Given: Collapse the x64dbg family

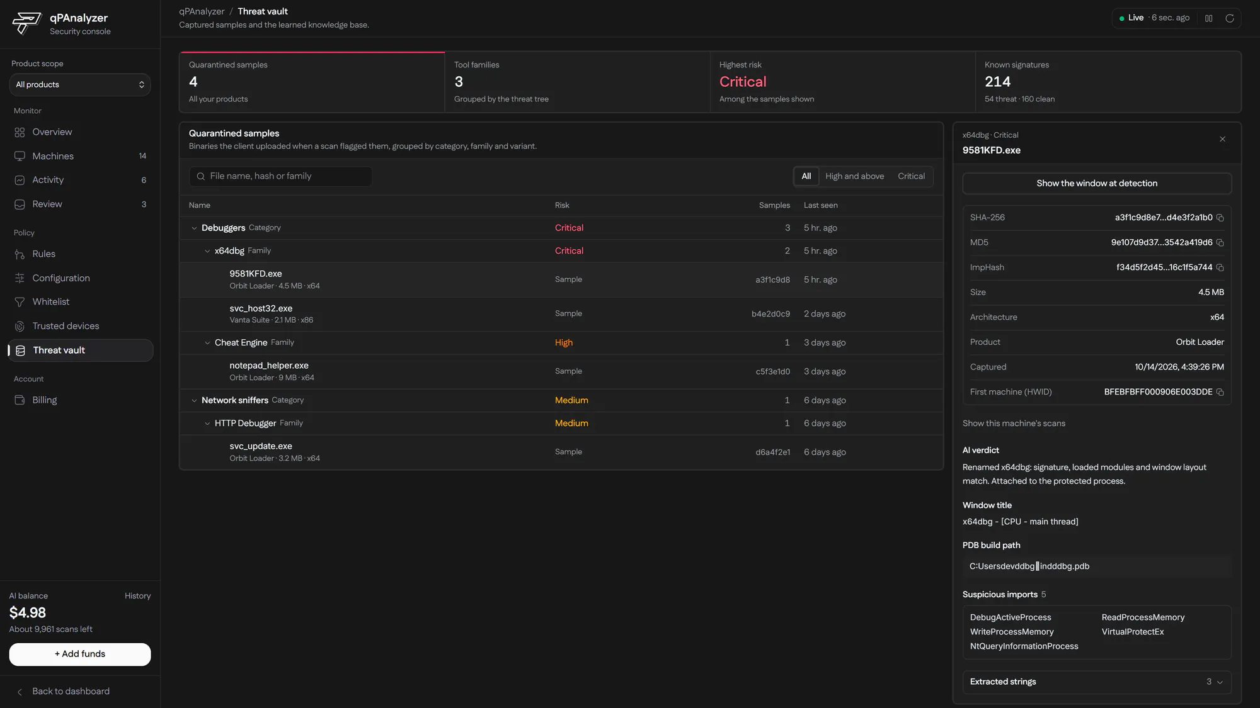Looking at the screenshot, I should (207, 251).
